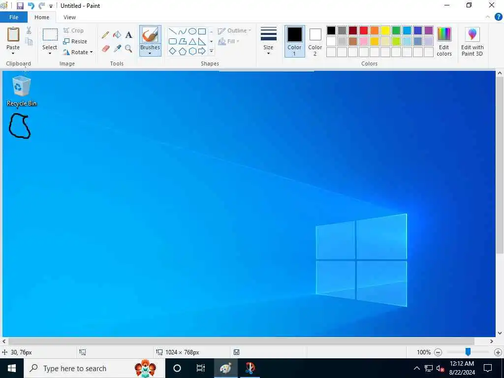Choose the Right triangle shape
The image size is (504, 378).
(x=202, y=41)
